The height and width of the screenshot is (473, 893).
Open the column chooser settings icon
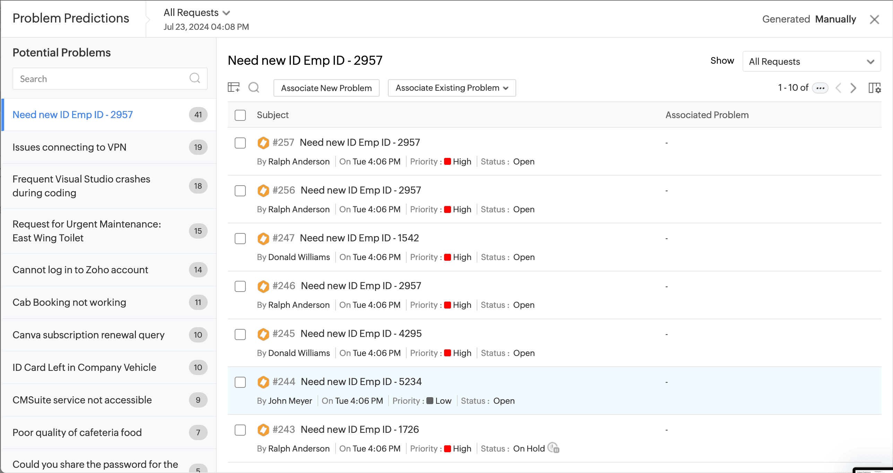pyautogui.click(x=874, y=88)
